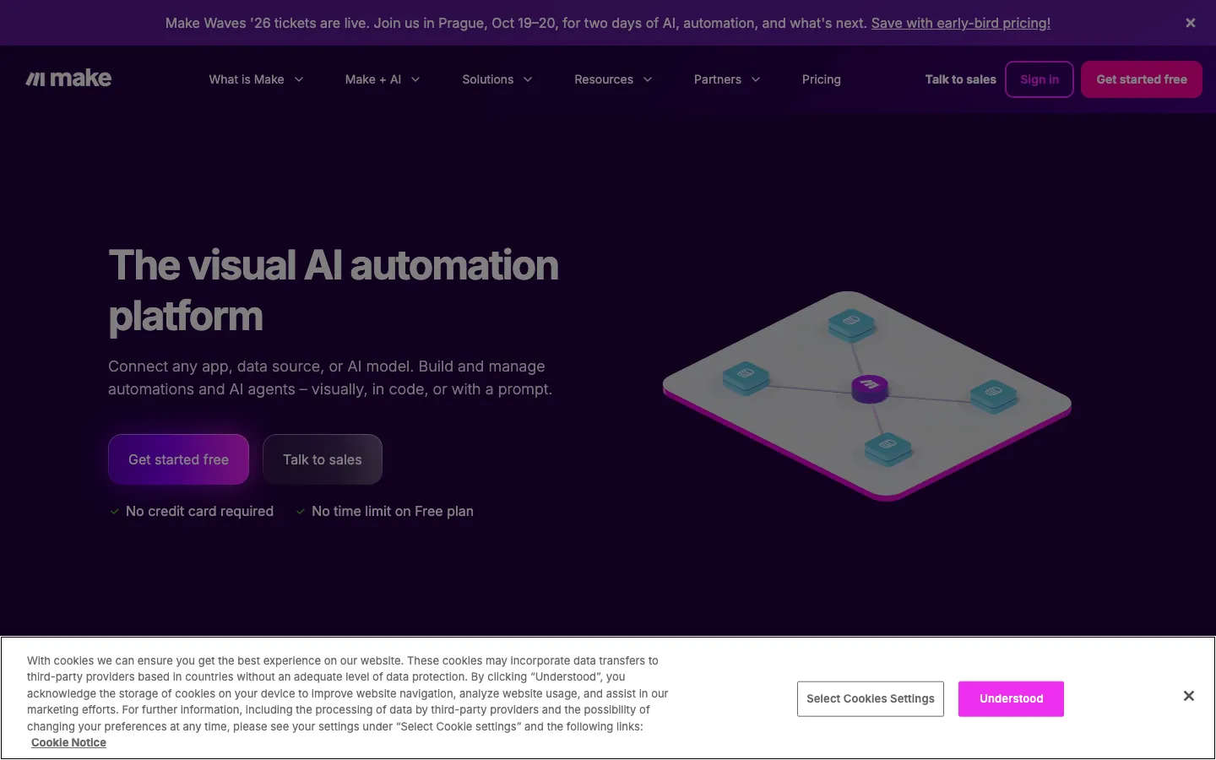Screen dimensions: 1216x760
Task: Open the What is Make menu
Action: [x=256, y=79]
